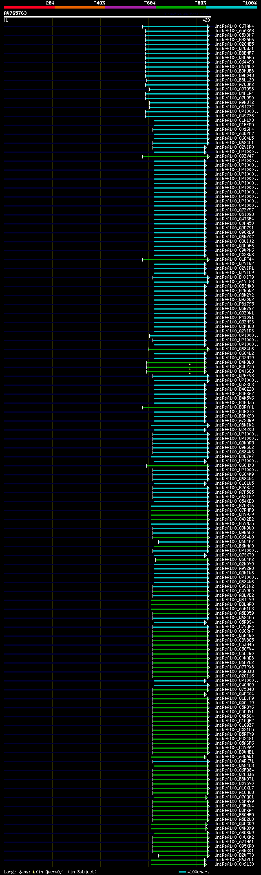Select the query title AV765763

point(15,13)
